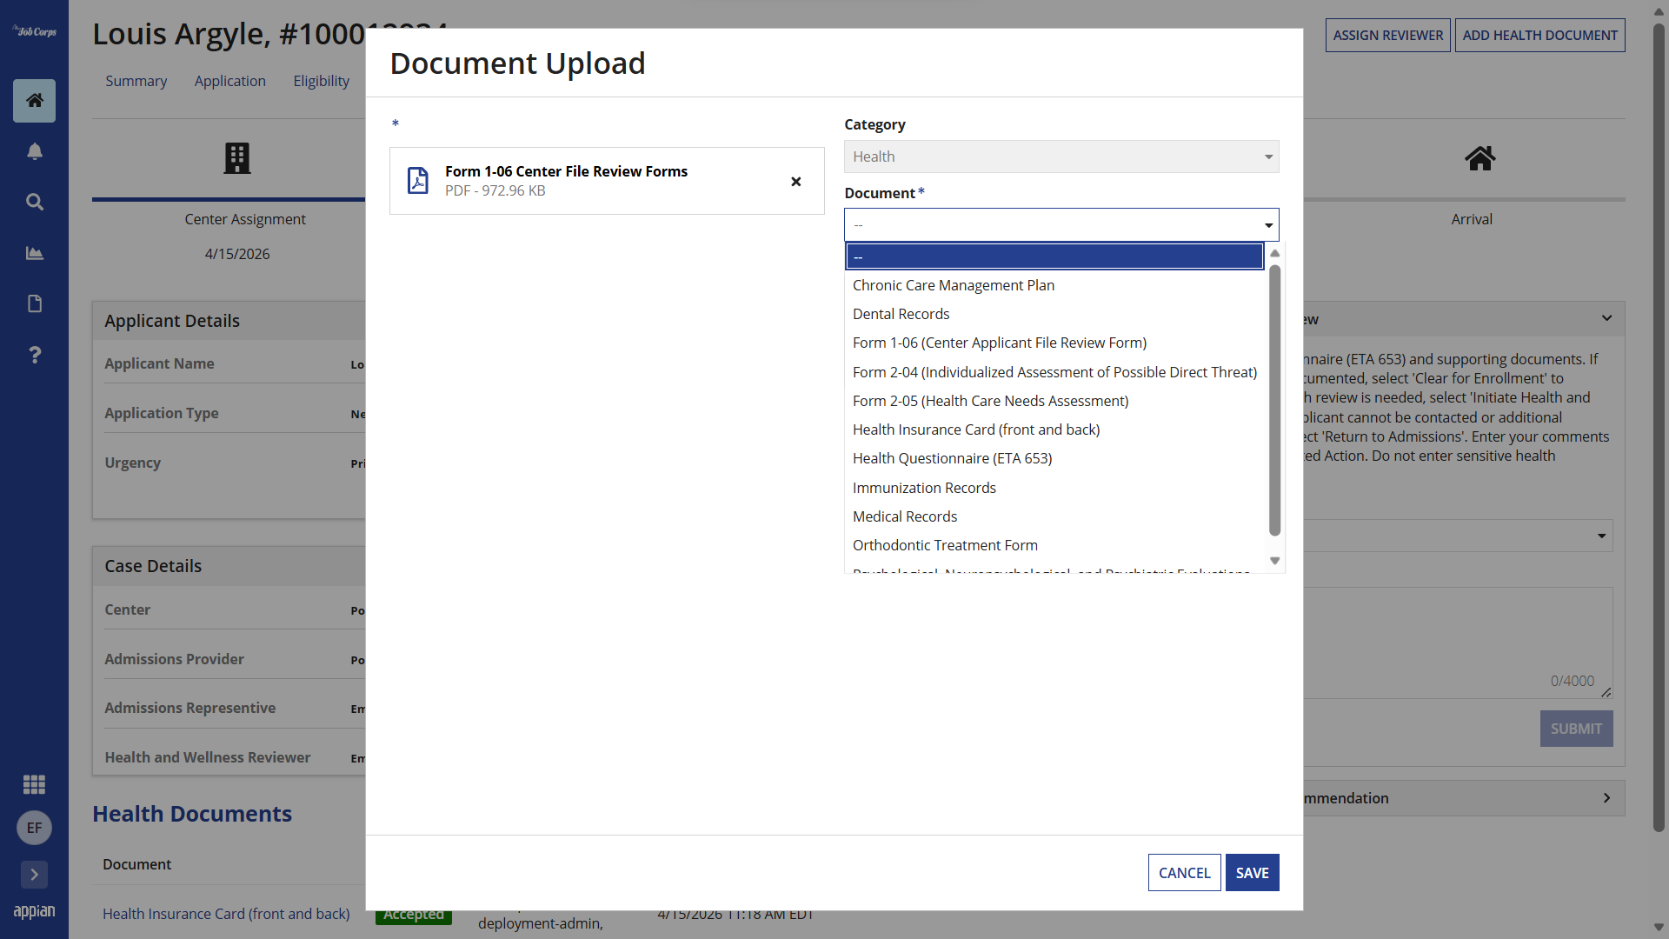Click the Job Corps logo
The height and width of the screenshot is (939, 1669).
point(35,31)
